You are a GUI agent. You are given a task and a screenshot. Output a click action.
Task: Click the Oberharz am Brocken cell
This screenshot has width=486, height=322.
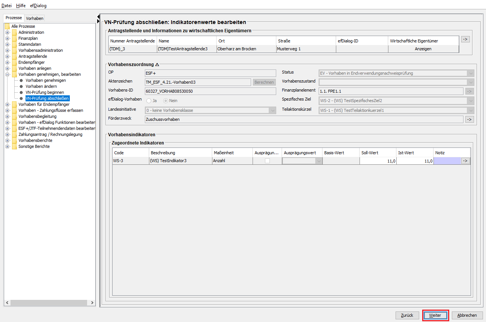(246, 49)
